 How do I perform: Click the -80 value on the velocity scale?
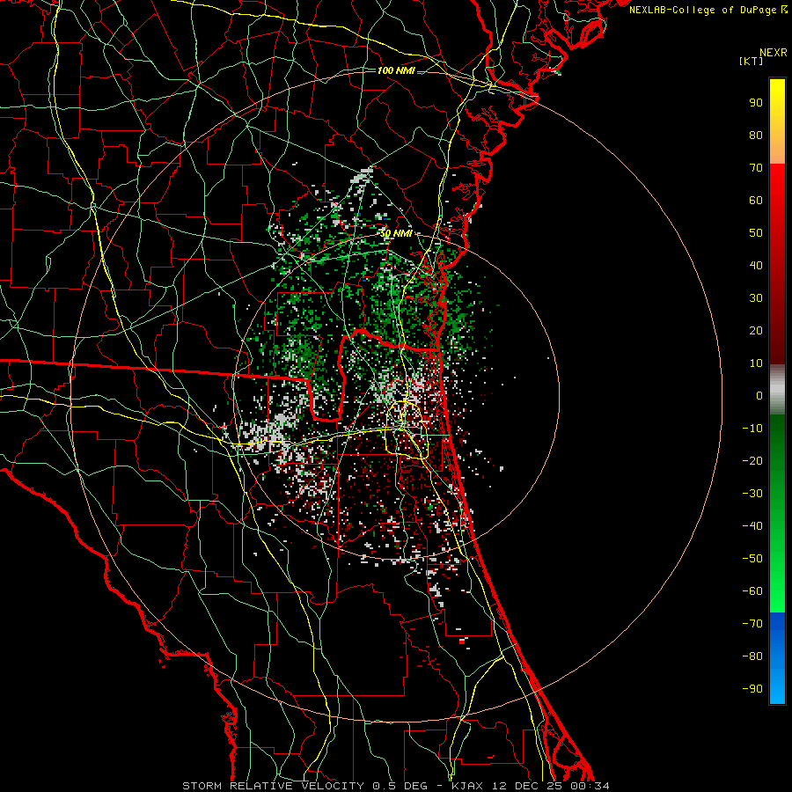click(752, 656)
